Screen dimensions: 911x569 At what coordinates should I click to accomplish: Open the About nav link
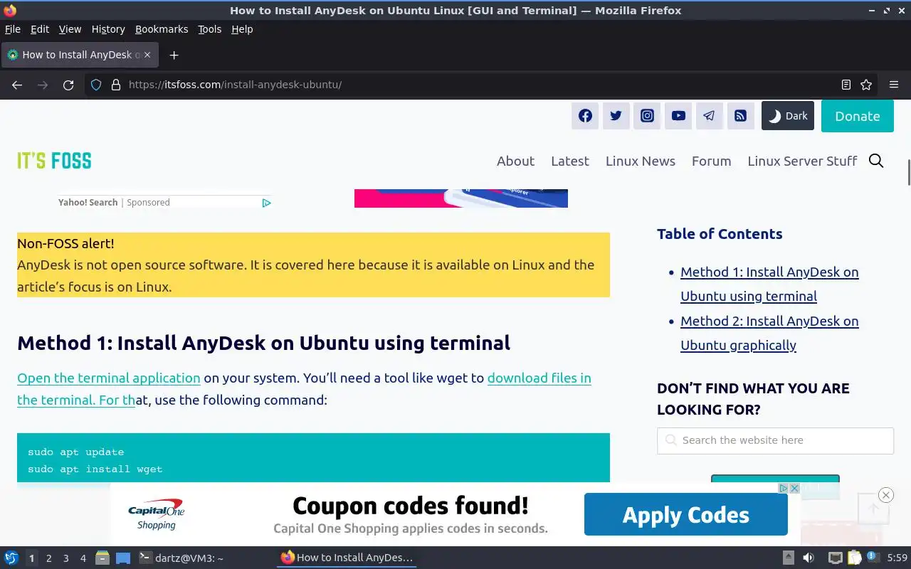pyautogui.click(x=515, y=161)
